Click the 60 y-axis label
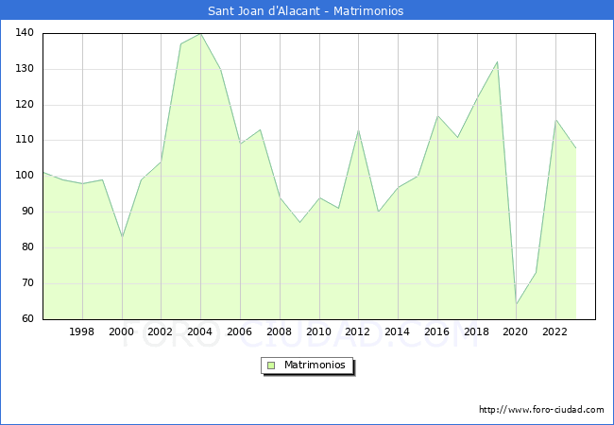 [x=27, y=319]
